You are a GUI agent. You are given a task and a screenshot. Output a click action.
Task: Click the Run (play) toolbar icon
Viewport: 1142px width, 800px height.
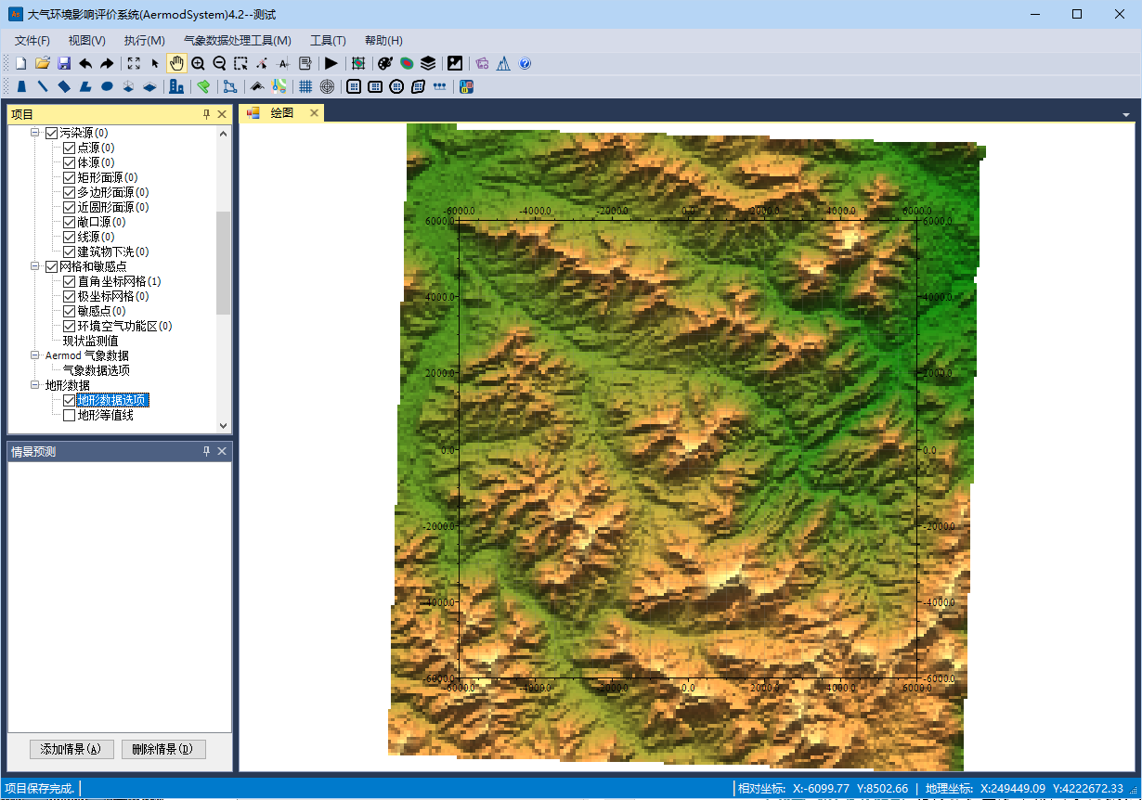331,63
